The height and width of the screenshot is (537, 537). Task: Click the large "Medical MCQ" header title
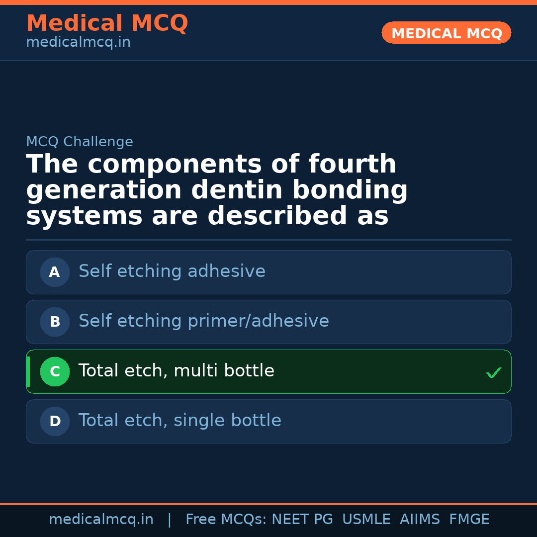(x=107, y=23)
